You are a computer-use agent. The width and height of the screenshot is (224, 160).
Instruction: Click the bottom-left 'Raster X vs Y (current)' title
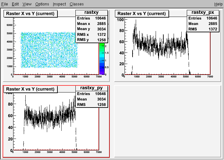pyautogui.click(x=30, y=89)
